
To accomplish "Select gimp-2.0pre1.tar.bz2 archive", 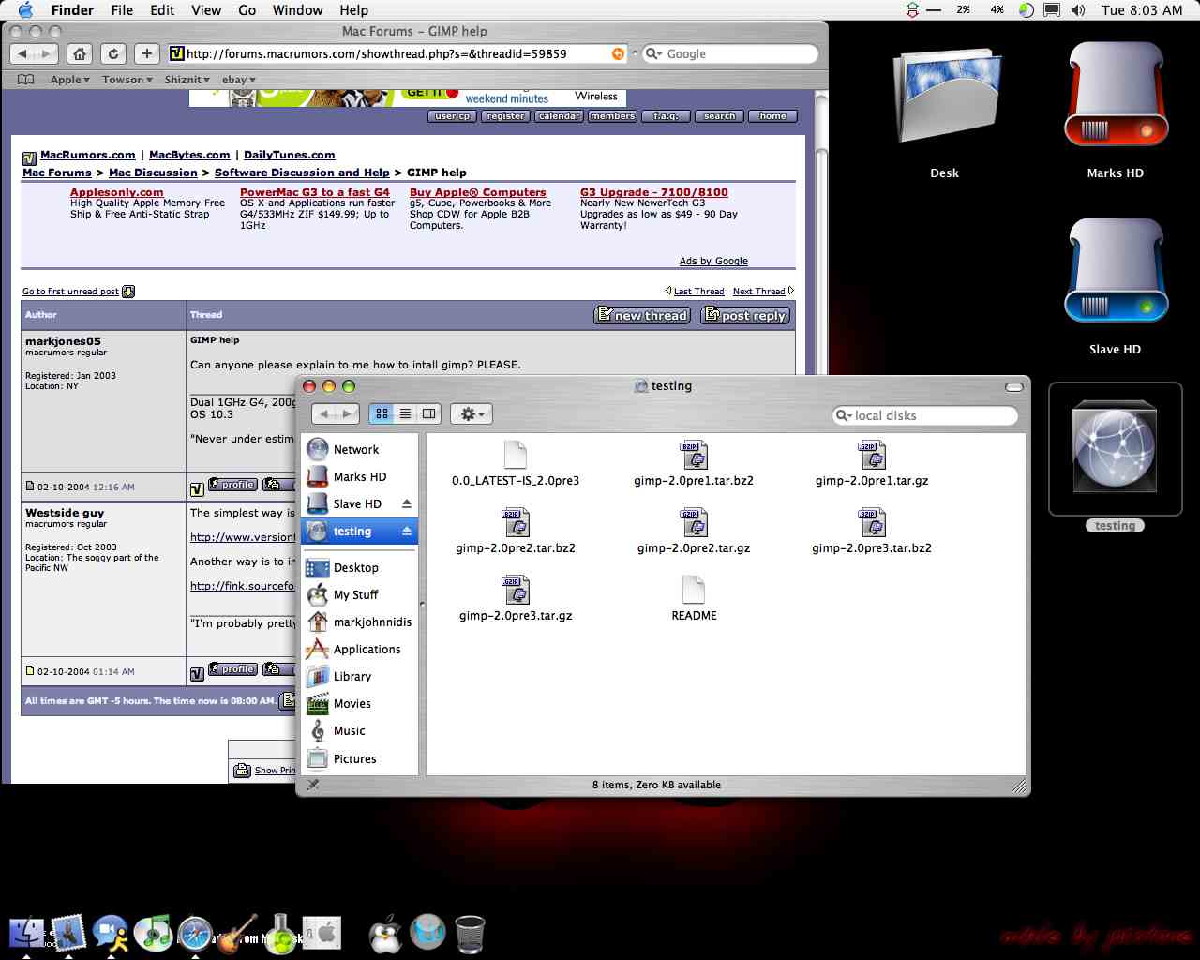I will (x=694, y=463).
